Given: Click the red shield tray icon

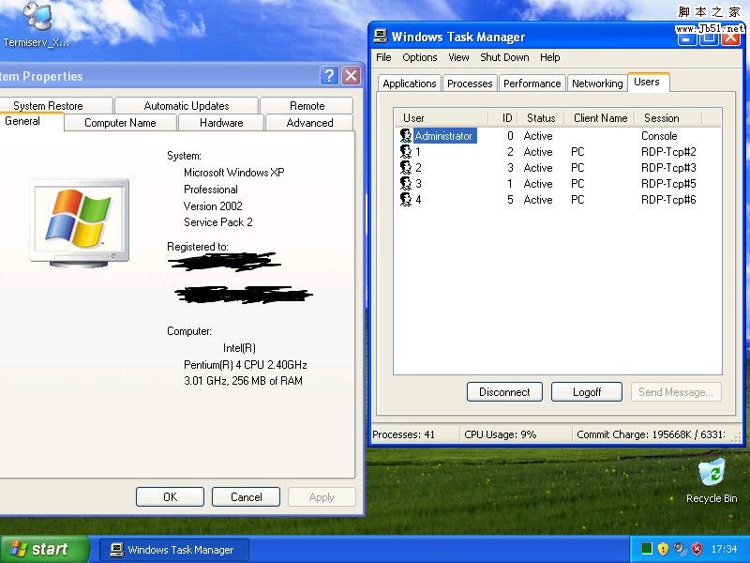Looking at the screenshot, I should tap(697, 549).
